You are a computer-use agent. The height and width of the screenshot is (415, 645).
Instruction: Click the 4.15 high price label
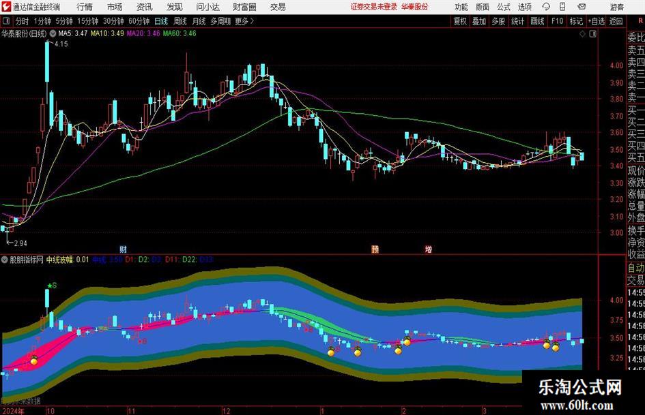pos(61,44)
